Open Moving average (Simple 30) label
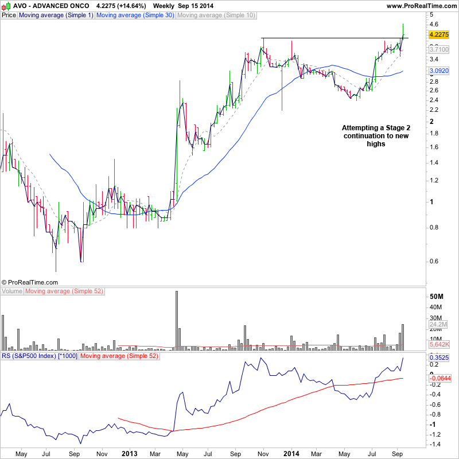Viewport: 459px width, 459px height. [135, 15]
